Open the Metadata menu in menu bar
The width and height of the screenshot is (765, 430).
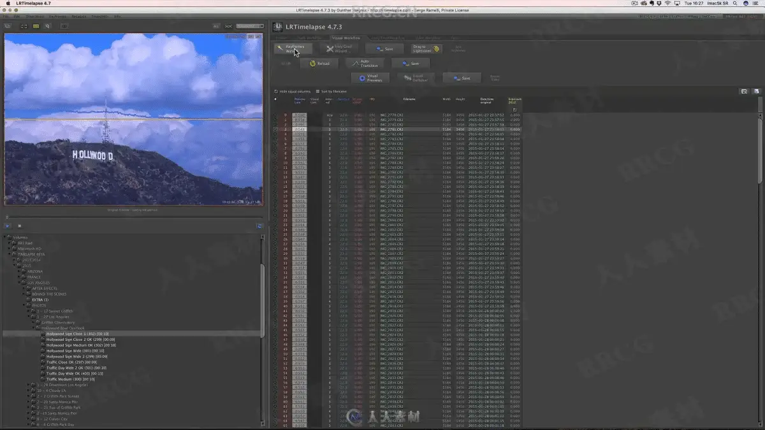(79, 15)
